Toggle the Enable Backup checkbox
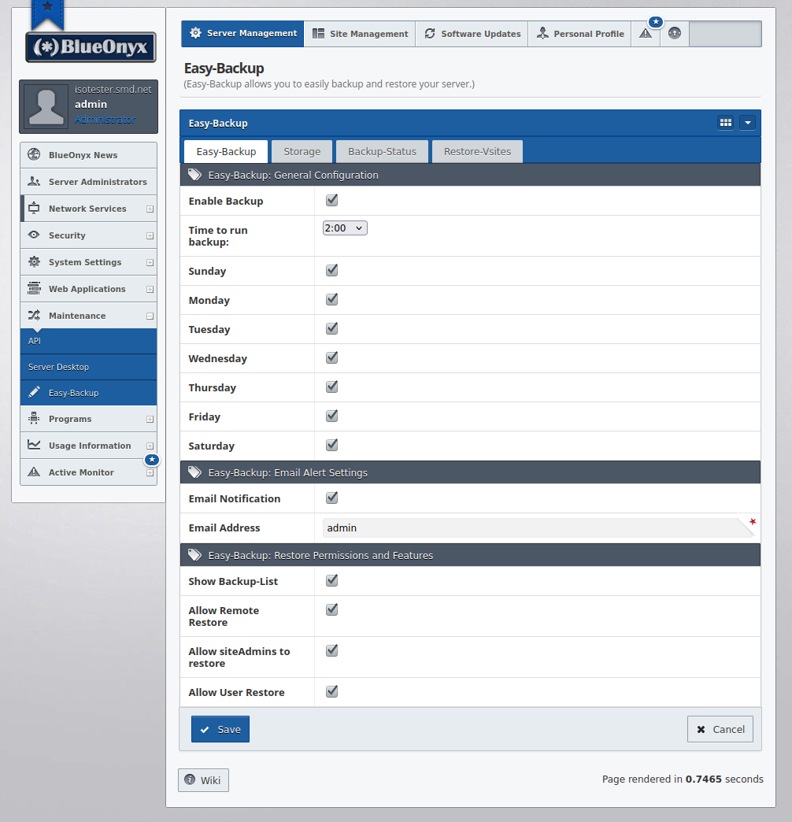This screenshot has width=792, height=822. 331,200
